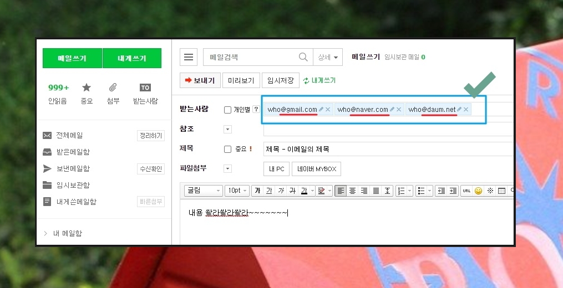
Task: Click the 메일쓰기 compose button
Action: pos(72,58)
